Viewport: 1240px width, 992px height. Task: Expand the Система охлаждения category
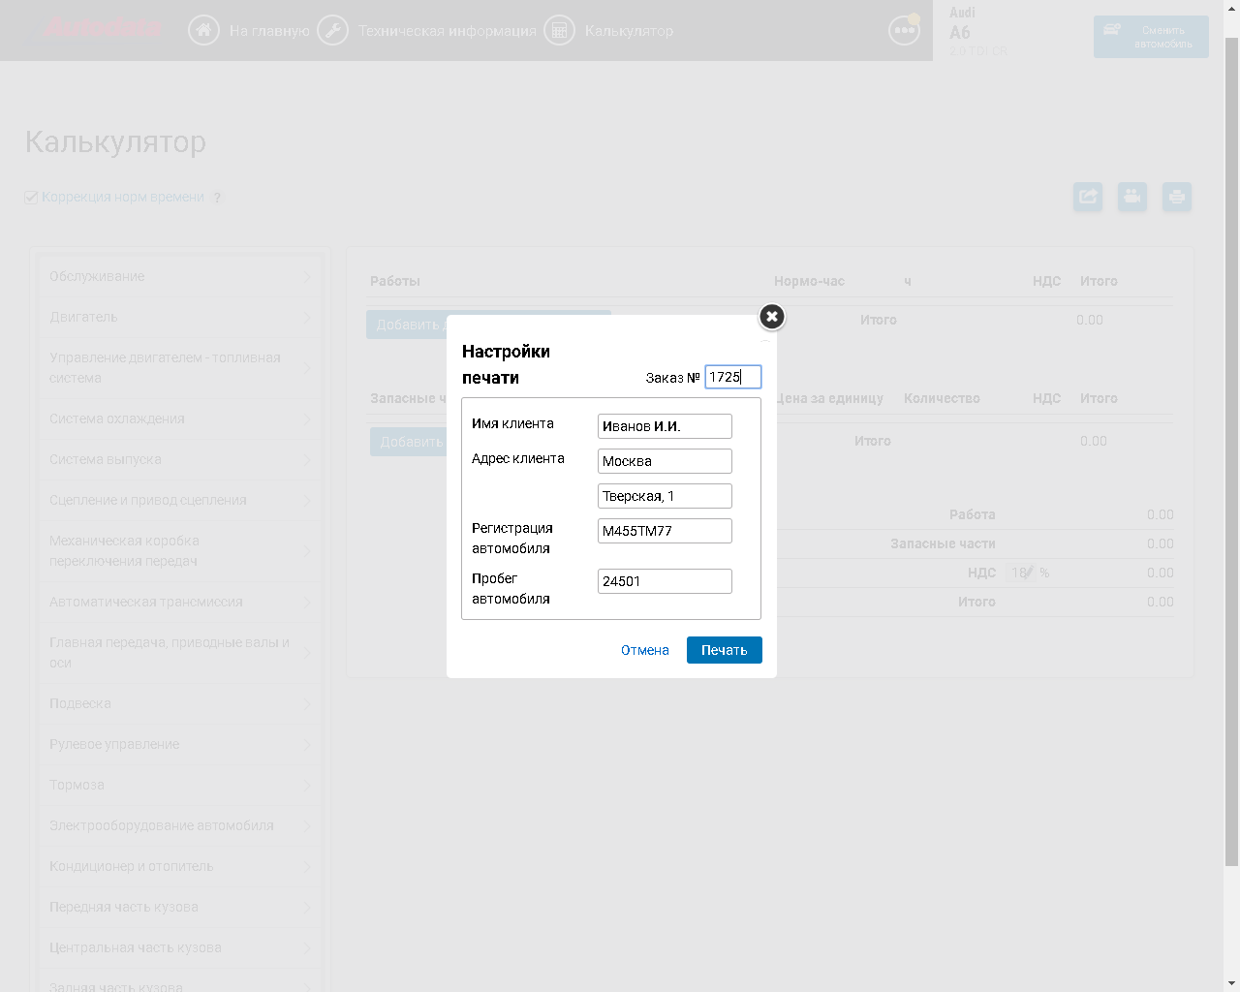(x=179, y=418)
